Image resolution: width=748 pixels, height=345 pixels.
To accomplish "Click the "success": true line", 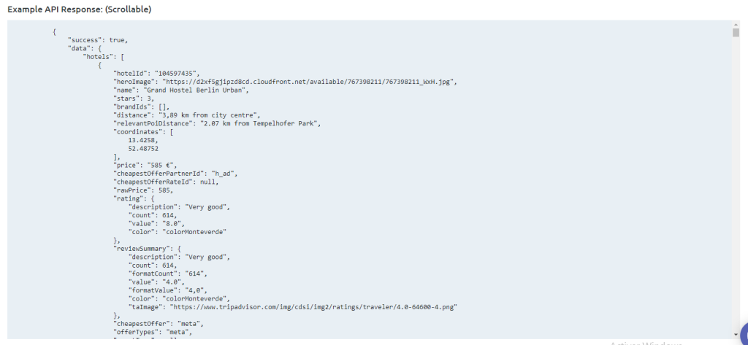I will (x=97, y=41).
